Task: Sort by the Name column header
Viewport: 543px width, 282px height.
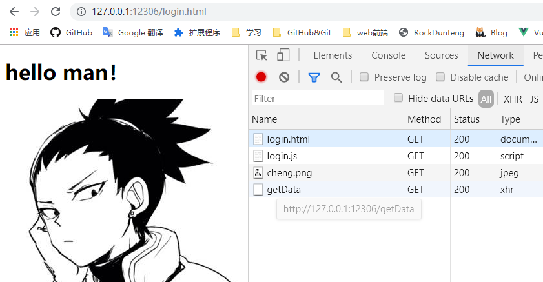Action: 326,119
